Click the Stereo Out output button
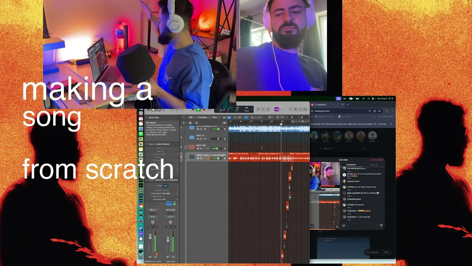 170,210
